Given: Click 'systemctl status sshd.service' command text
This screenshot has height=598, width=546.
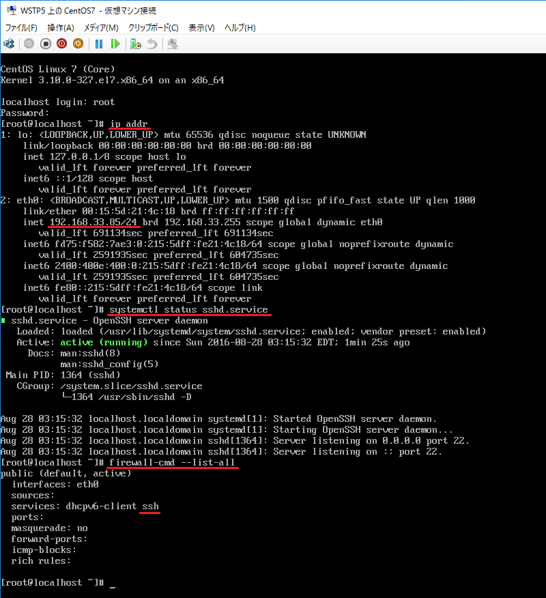Looking at the screenshot, I should tap(189, 309).
